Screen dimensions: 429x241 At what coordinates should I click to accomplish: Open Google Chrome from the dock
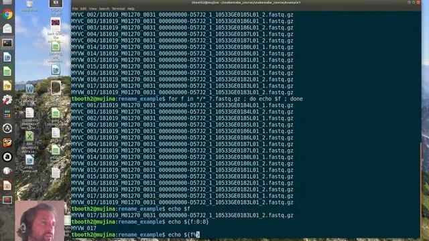(7, 14)
